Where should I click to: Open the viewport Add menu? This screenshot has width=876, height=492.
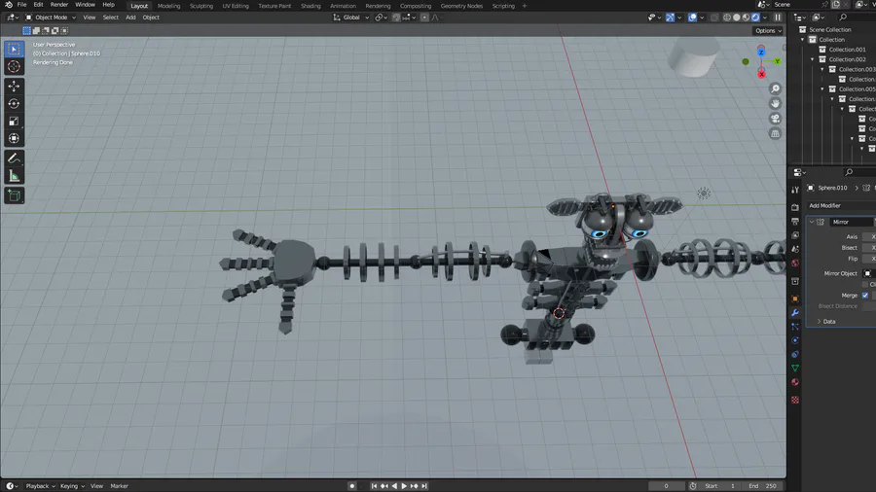coord(130,18)
